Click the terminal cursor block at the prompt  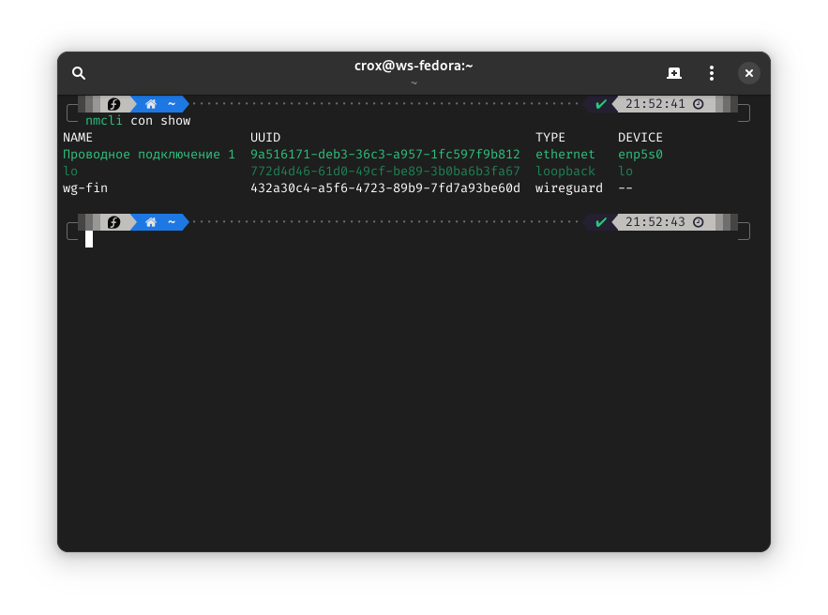pyautogui.click(x=89, y=239)
